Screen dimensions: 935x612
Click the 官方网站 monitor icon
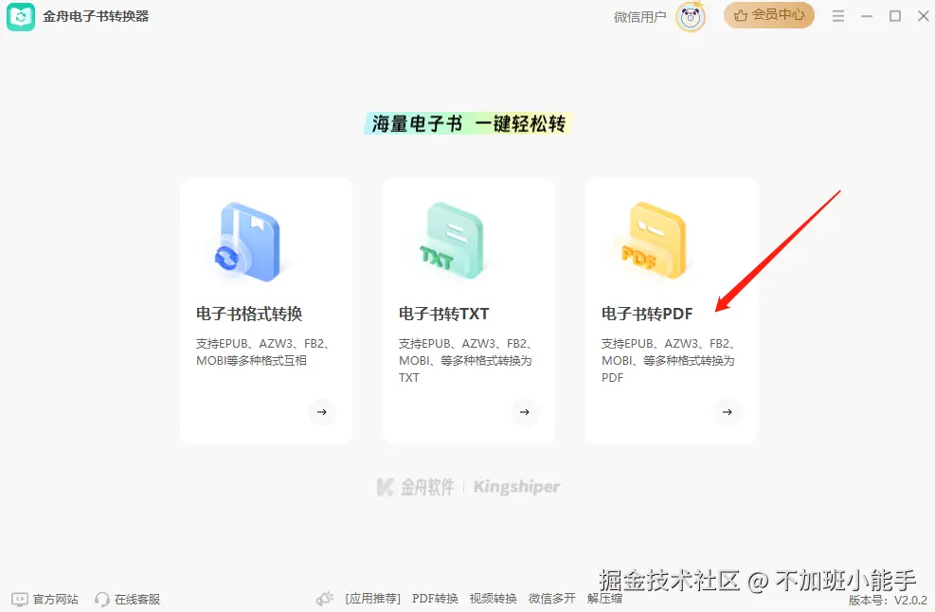coord(20,599)
